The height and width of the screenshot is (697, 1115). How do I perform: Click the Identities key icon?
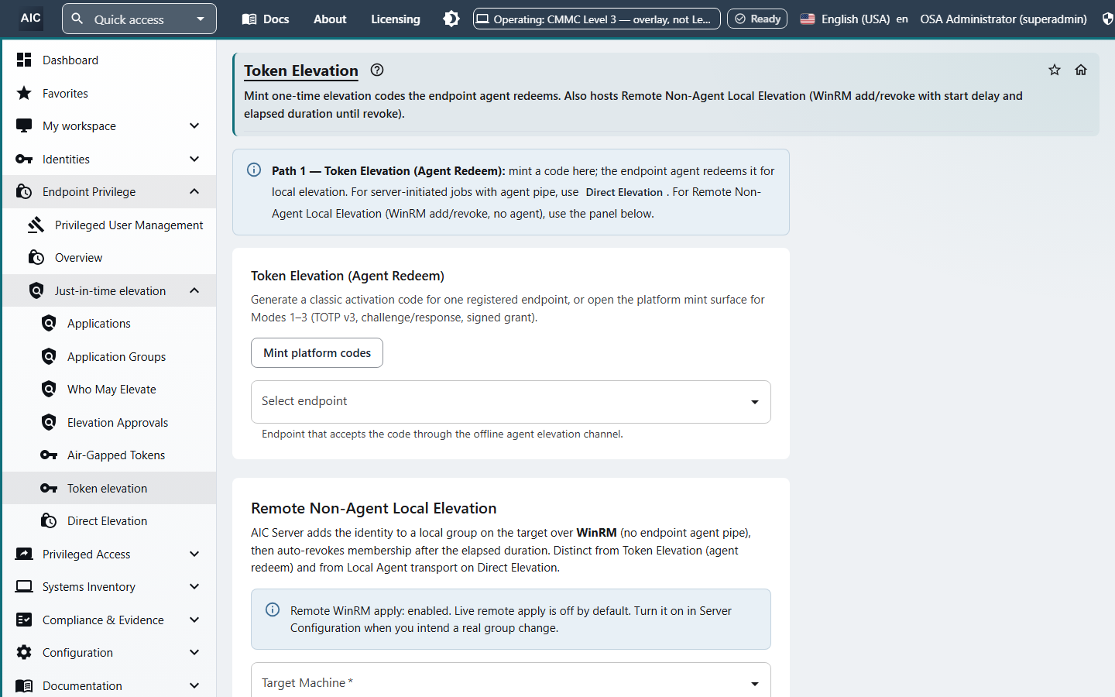click(24, 159)
